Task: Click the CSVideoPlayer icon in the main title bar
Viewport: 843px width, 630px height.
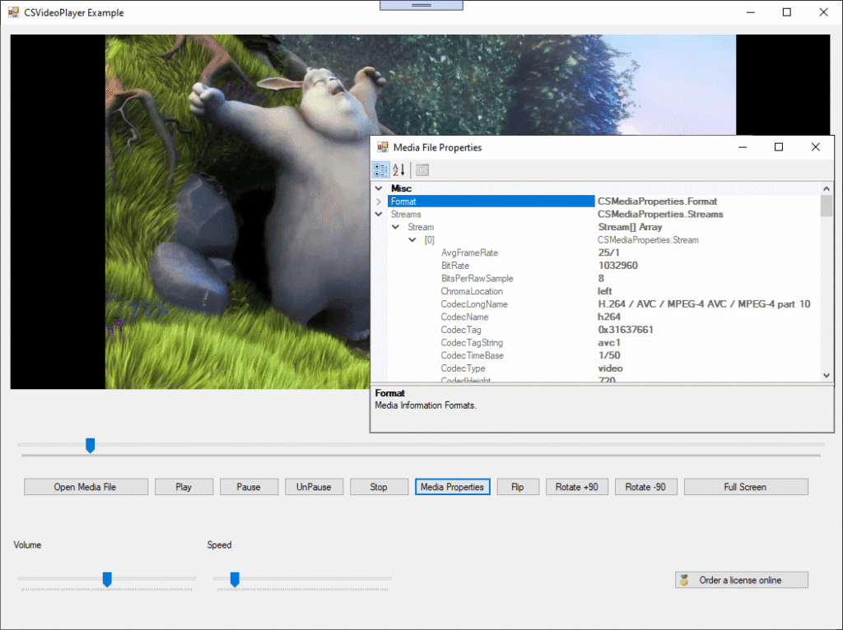Action: (x=12, y=12)
